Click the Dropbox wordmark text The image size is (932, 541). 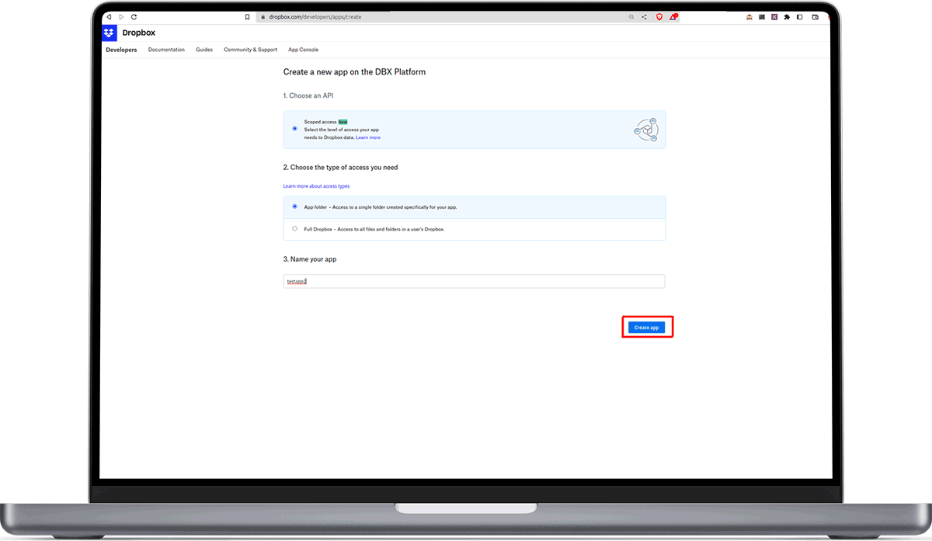pos(139,33)
